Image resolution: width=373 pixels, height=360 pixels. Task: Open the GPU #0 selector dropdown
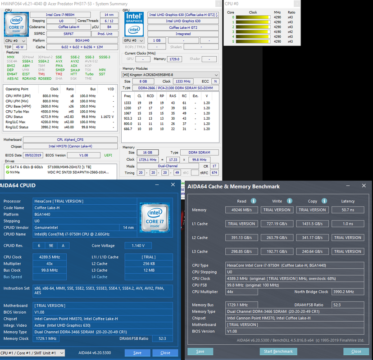(x=133, y=40)
